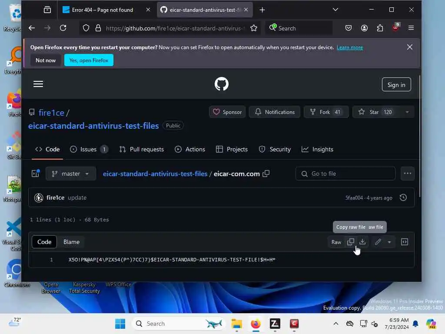Open commit 5faa004 link
Viewport: 445px width, 334px height.
point(354,198)
